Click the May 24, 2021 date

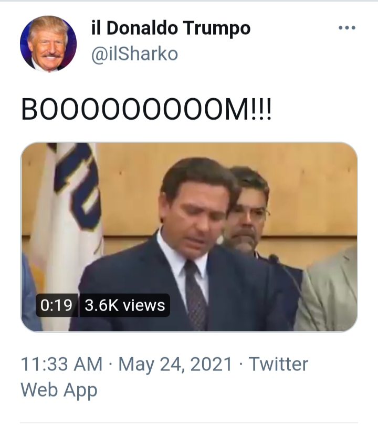pyautogui.click(x=175, y=364)
